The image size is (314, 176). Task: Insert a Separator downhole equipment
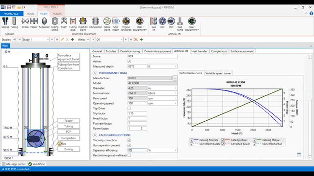coord(44,23)
